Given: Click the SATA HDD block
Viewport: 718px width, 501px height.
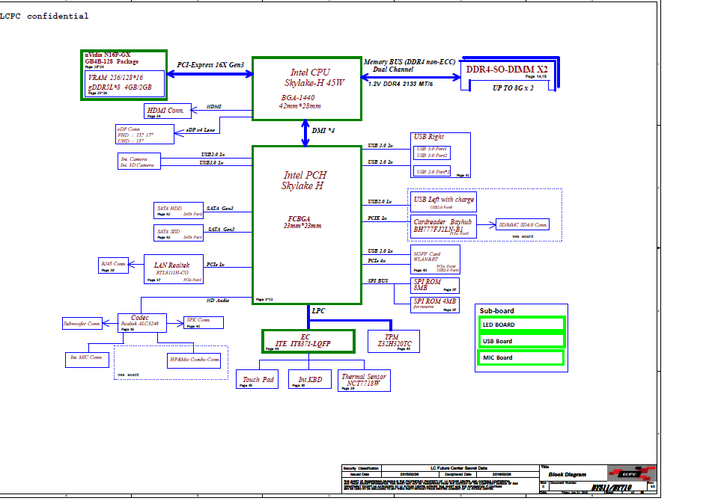Looking at the screenshot, I should click(x=179, y=210).
